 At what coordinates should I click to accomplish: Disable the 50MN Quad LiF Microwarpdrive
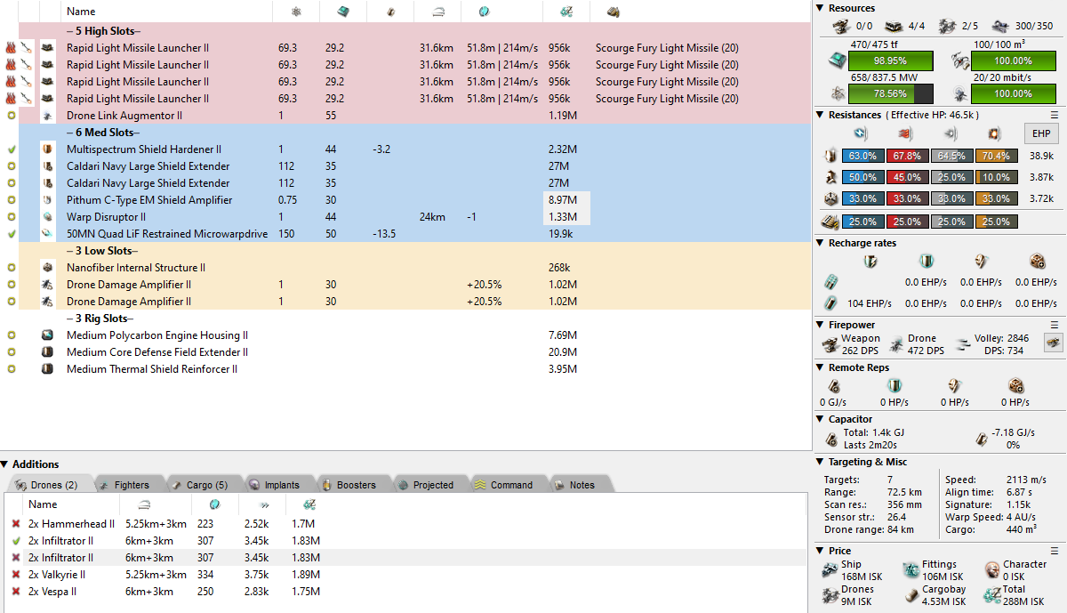click(x=11, y=234)
